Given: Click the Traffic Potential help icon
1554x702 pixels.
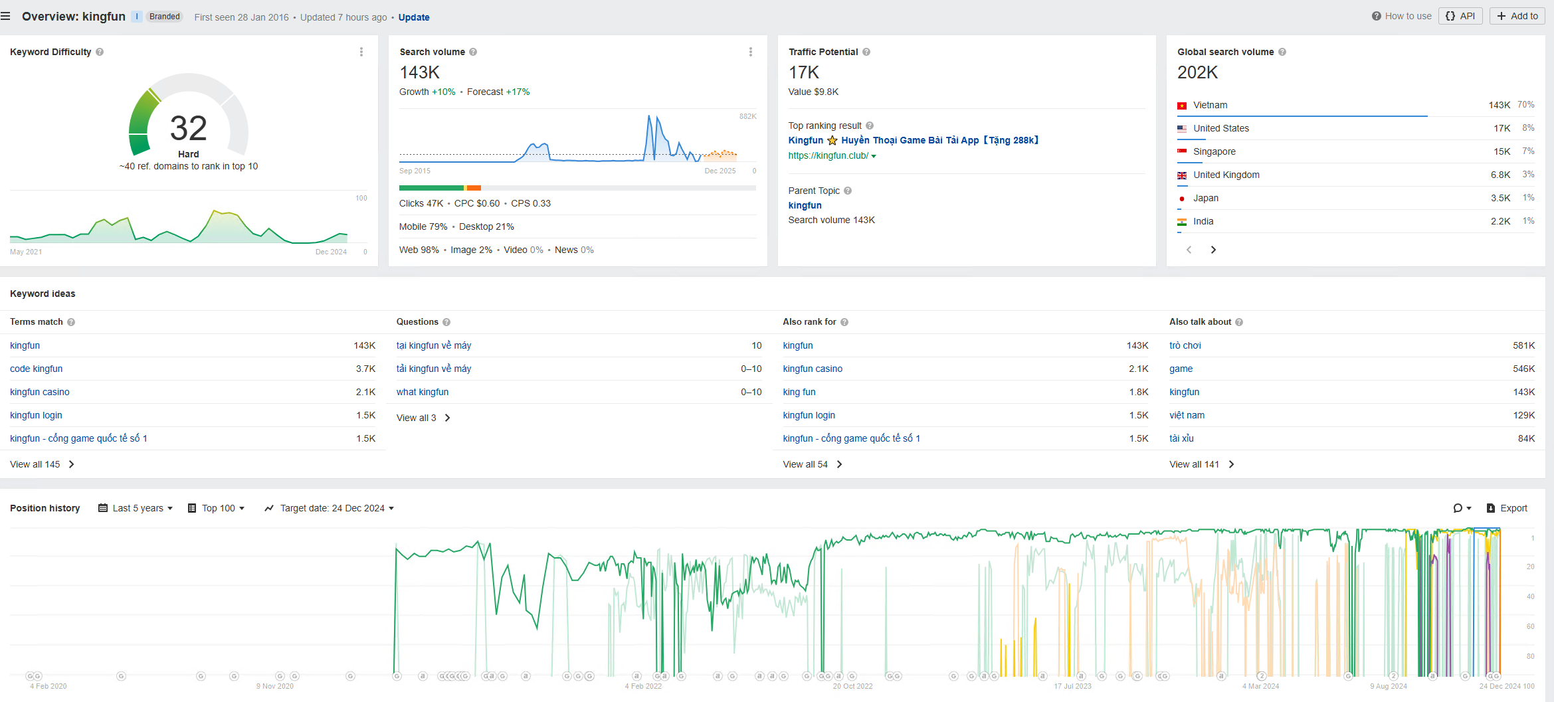Looking at the screenshot, I should pyautogui.click(x=866, y=52).
